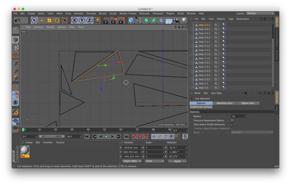
Task: Enable Polygons mode
Action: click(16, 78)
